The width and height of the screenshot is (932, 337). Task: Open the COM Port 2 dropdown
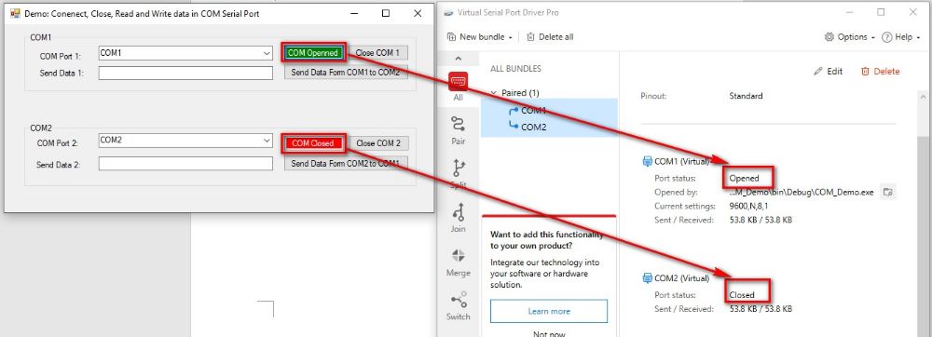pyautogui.click(x=267, y=141)
